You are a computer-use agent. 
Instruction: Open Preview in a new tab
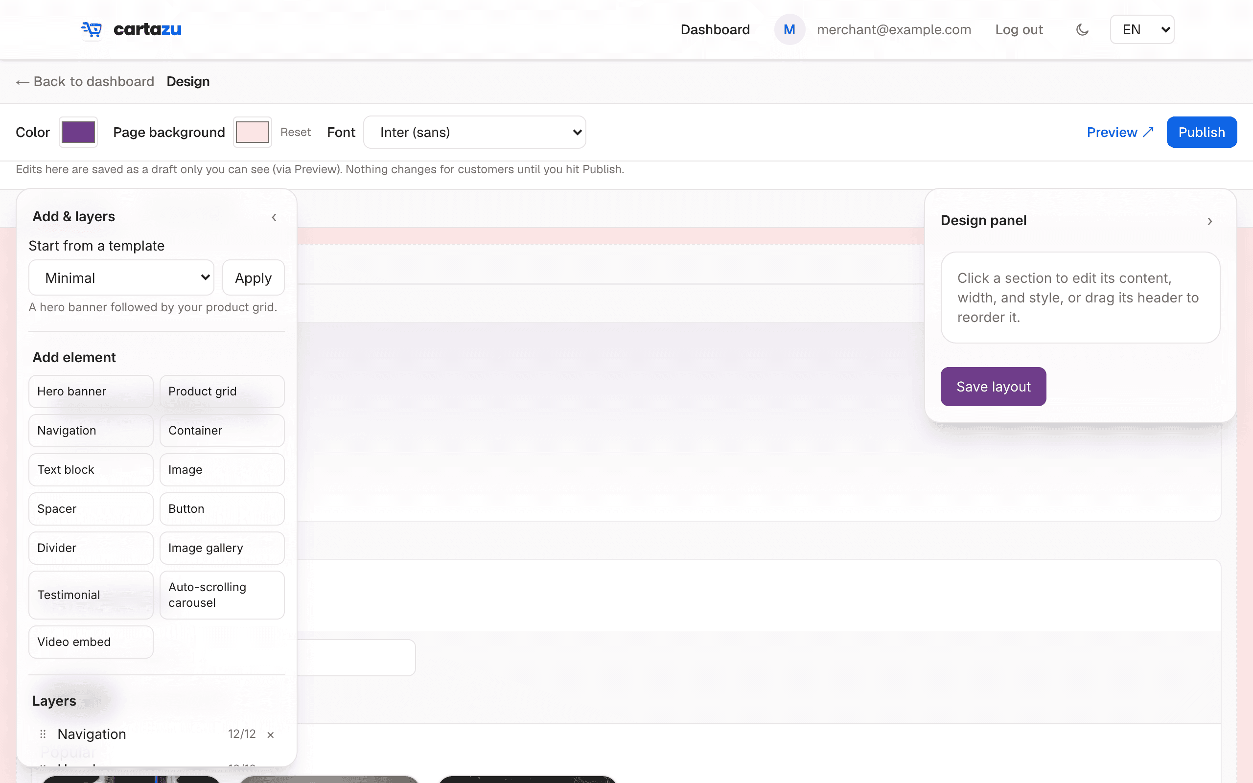1120,132
